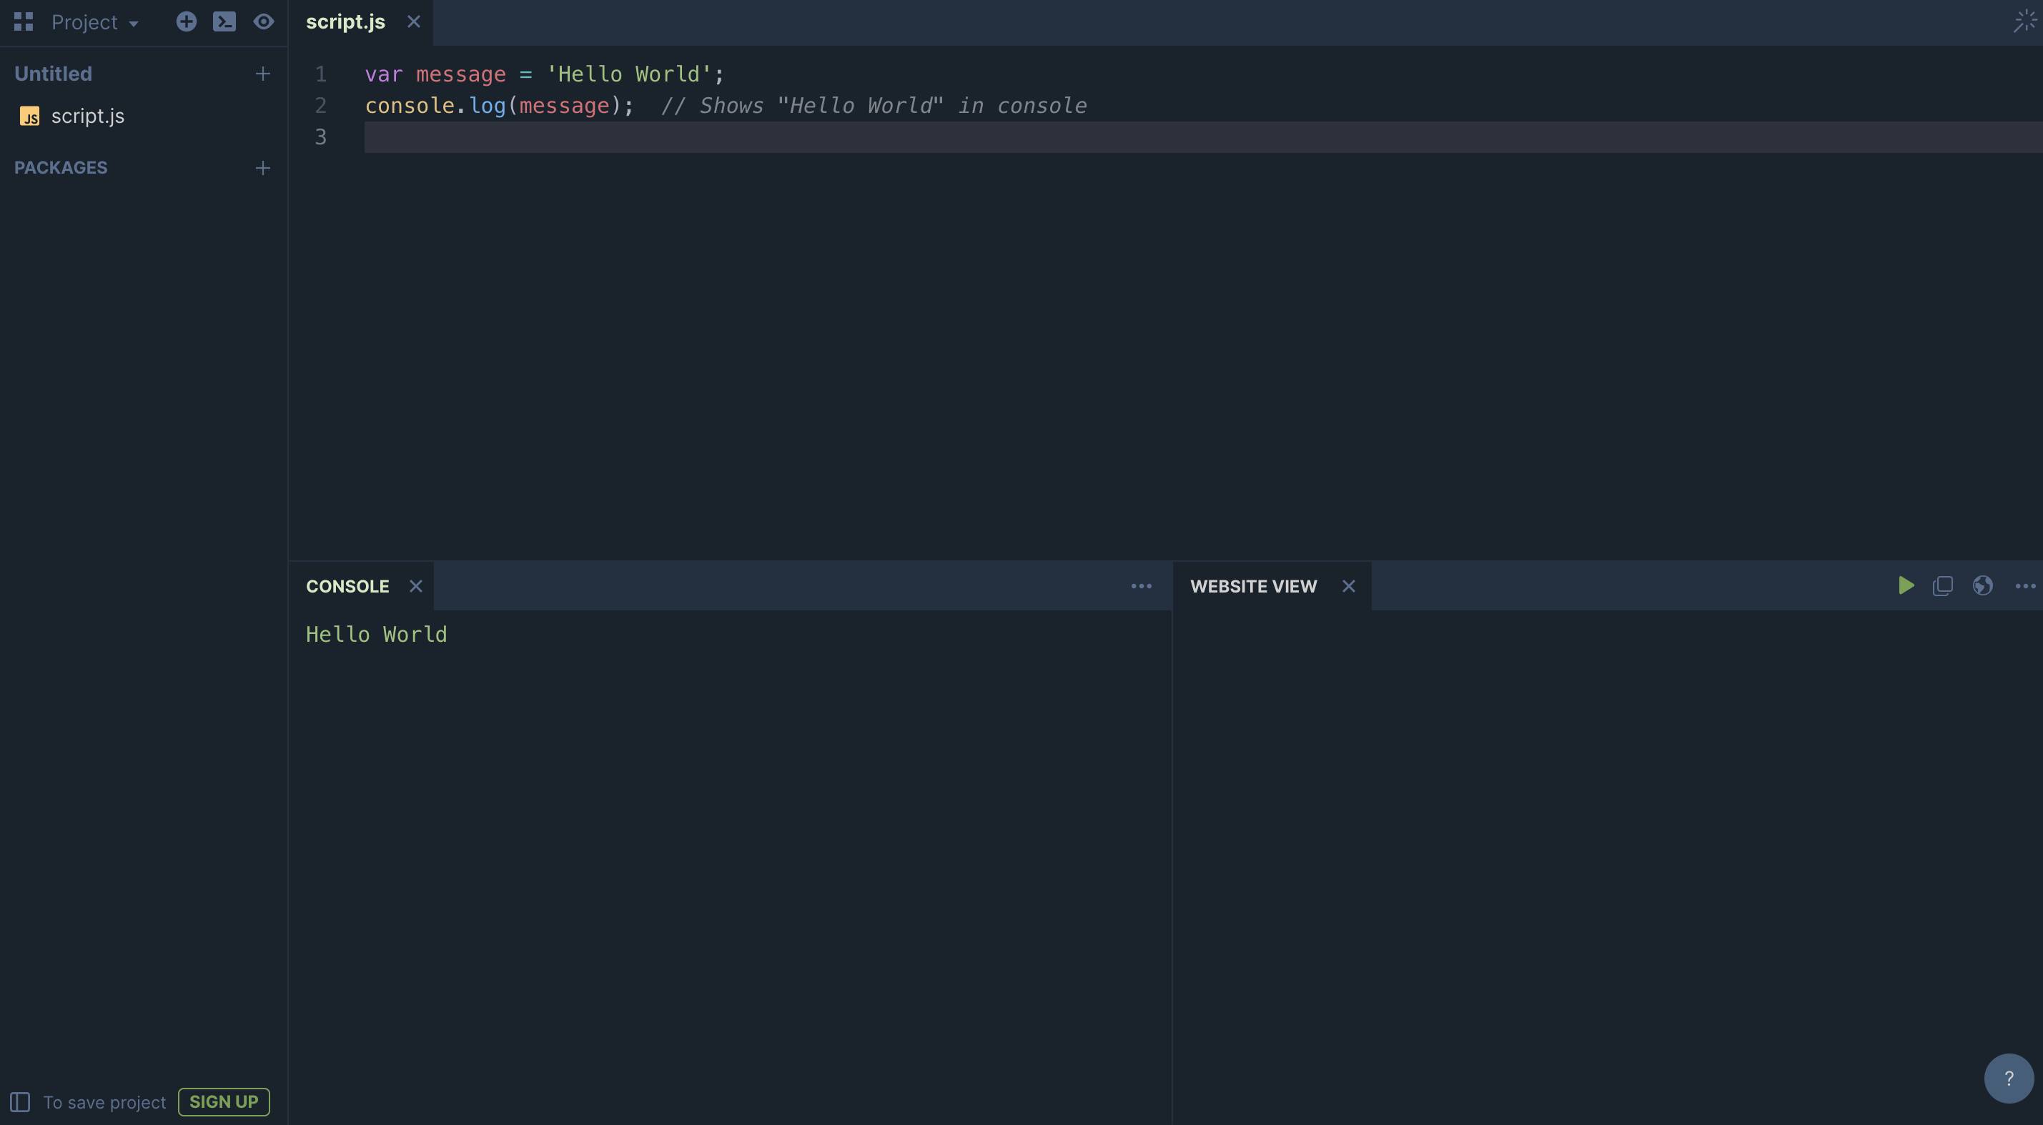Run the project with green play button
2043x1125 pixels.
pos(1906,586)
